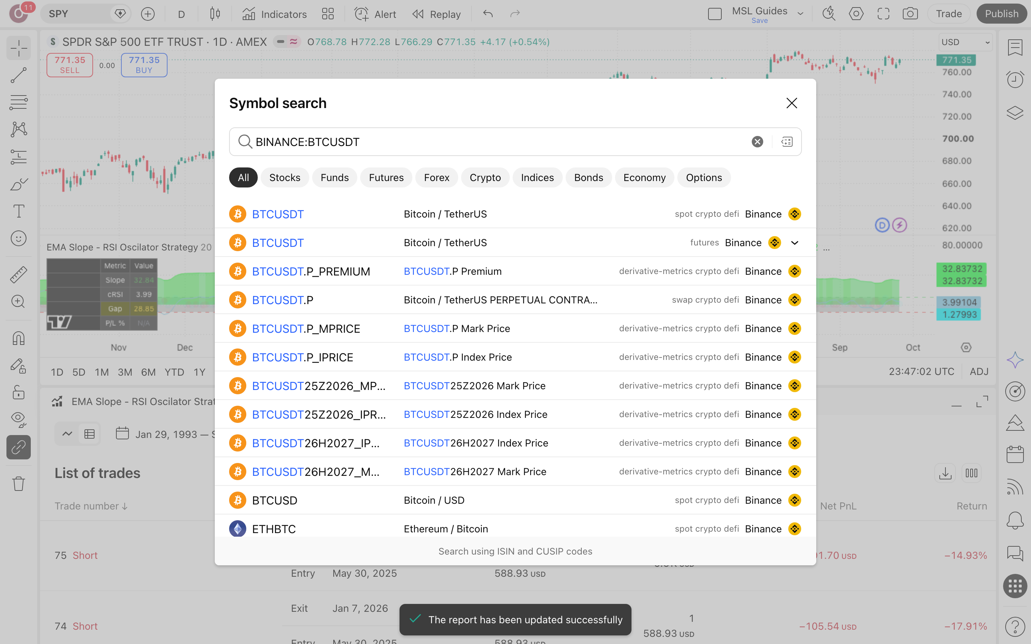Publish the chart idea
The height and width of the screenshot is (644, 1031).
pos(1002,14)
